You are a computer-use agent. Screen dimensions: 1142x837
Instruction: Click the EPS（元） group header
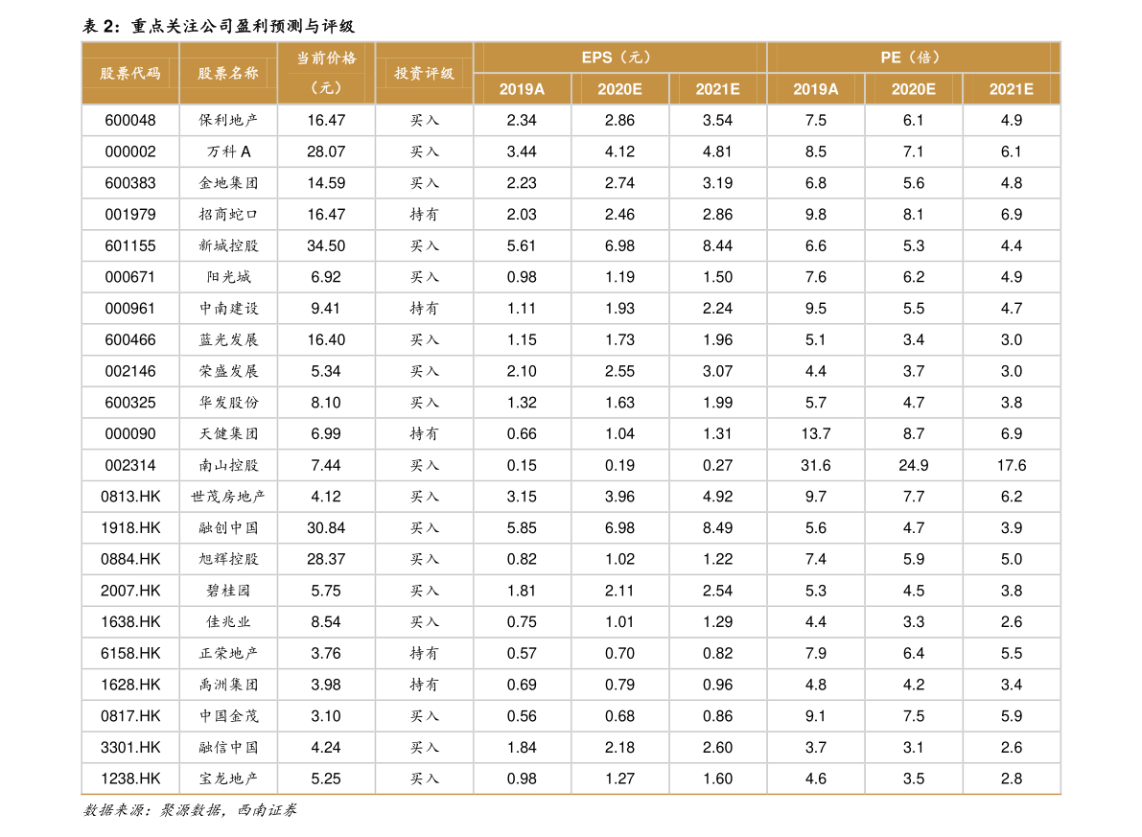click(x=619, y=58)
